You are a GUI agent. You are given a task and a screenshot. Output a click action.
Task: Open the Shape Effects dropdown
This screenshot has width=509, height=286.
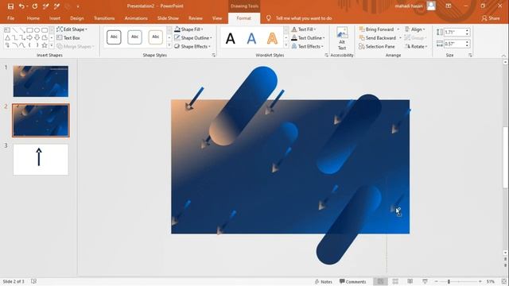click(192, 47)
